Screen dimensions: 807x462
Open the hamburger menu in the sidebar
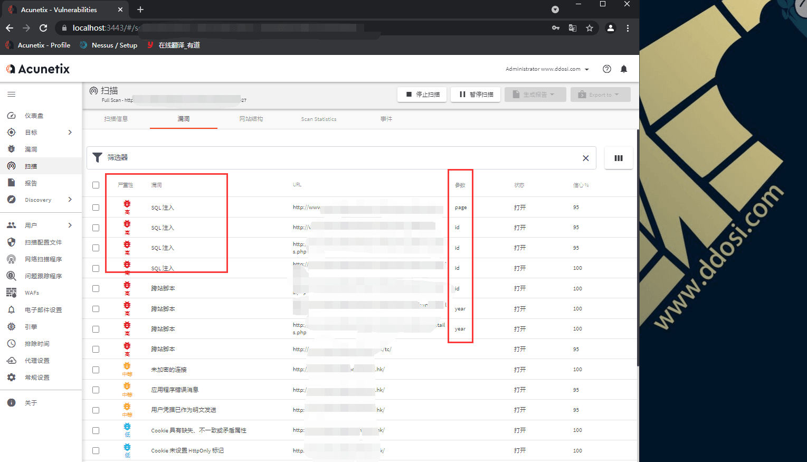[x=11, y=95]
